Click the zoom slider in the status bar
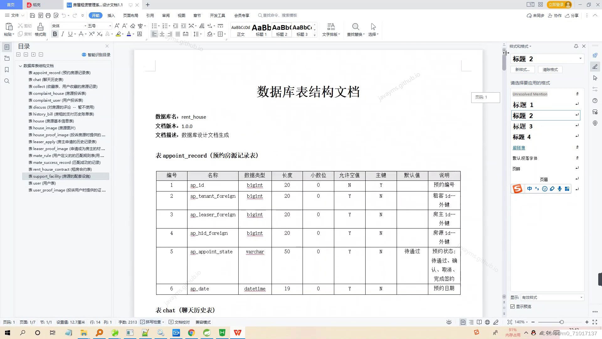 tap(561, 322)
